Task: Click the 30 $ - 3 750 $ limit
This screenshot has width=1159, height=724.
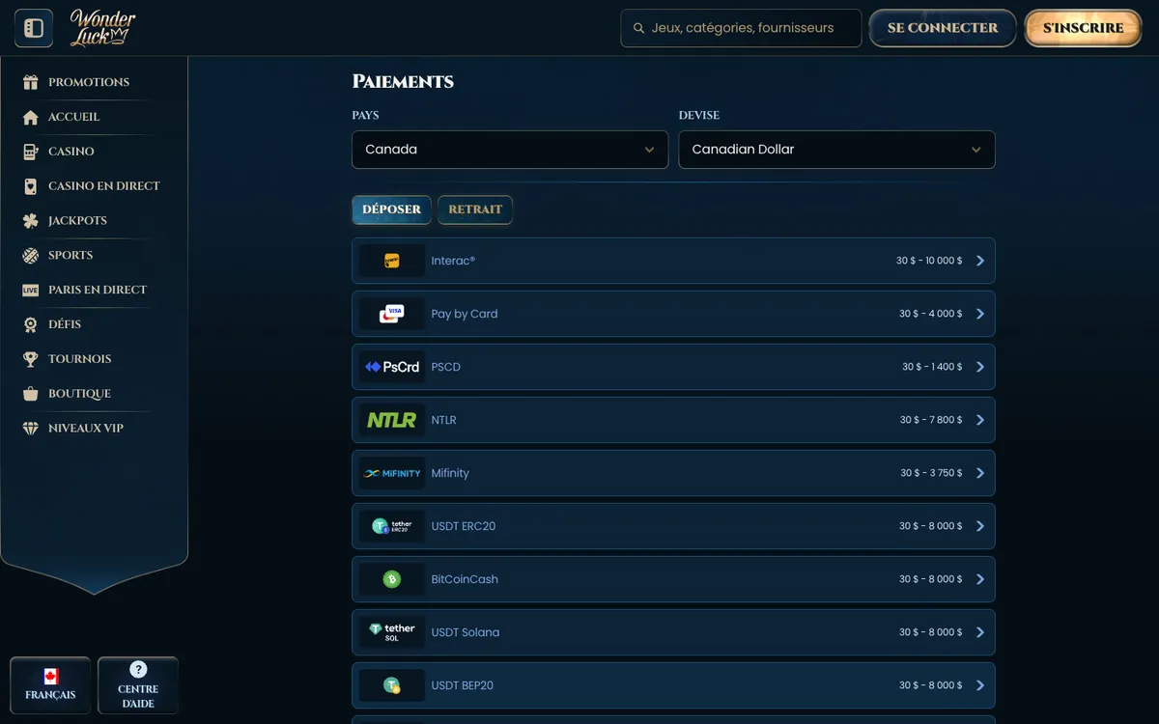Action: 931,473
